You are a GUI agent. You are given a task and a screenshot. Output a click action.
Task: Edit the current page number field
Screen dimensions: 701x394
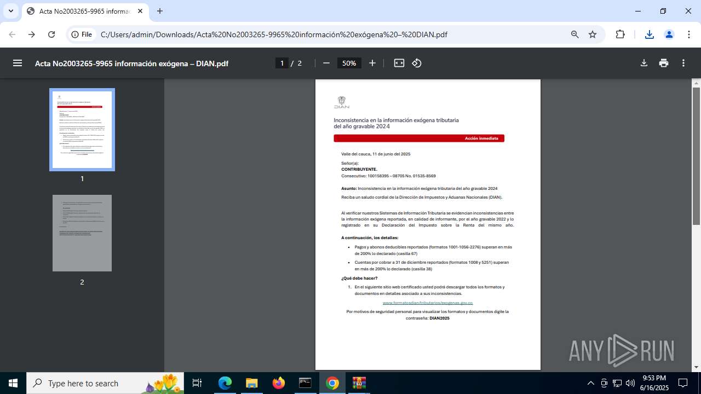click(x=282, y=63)
